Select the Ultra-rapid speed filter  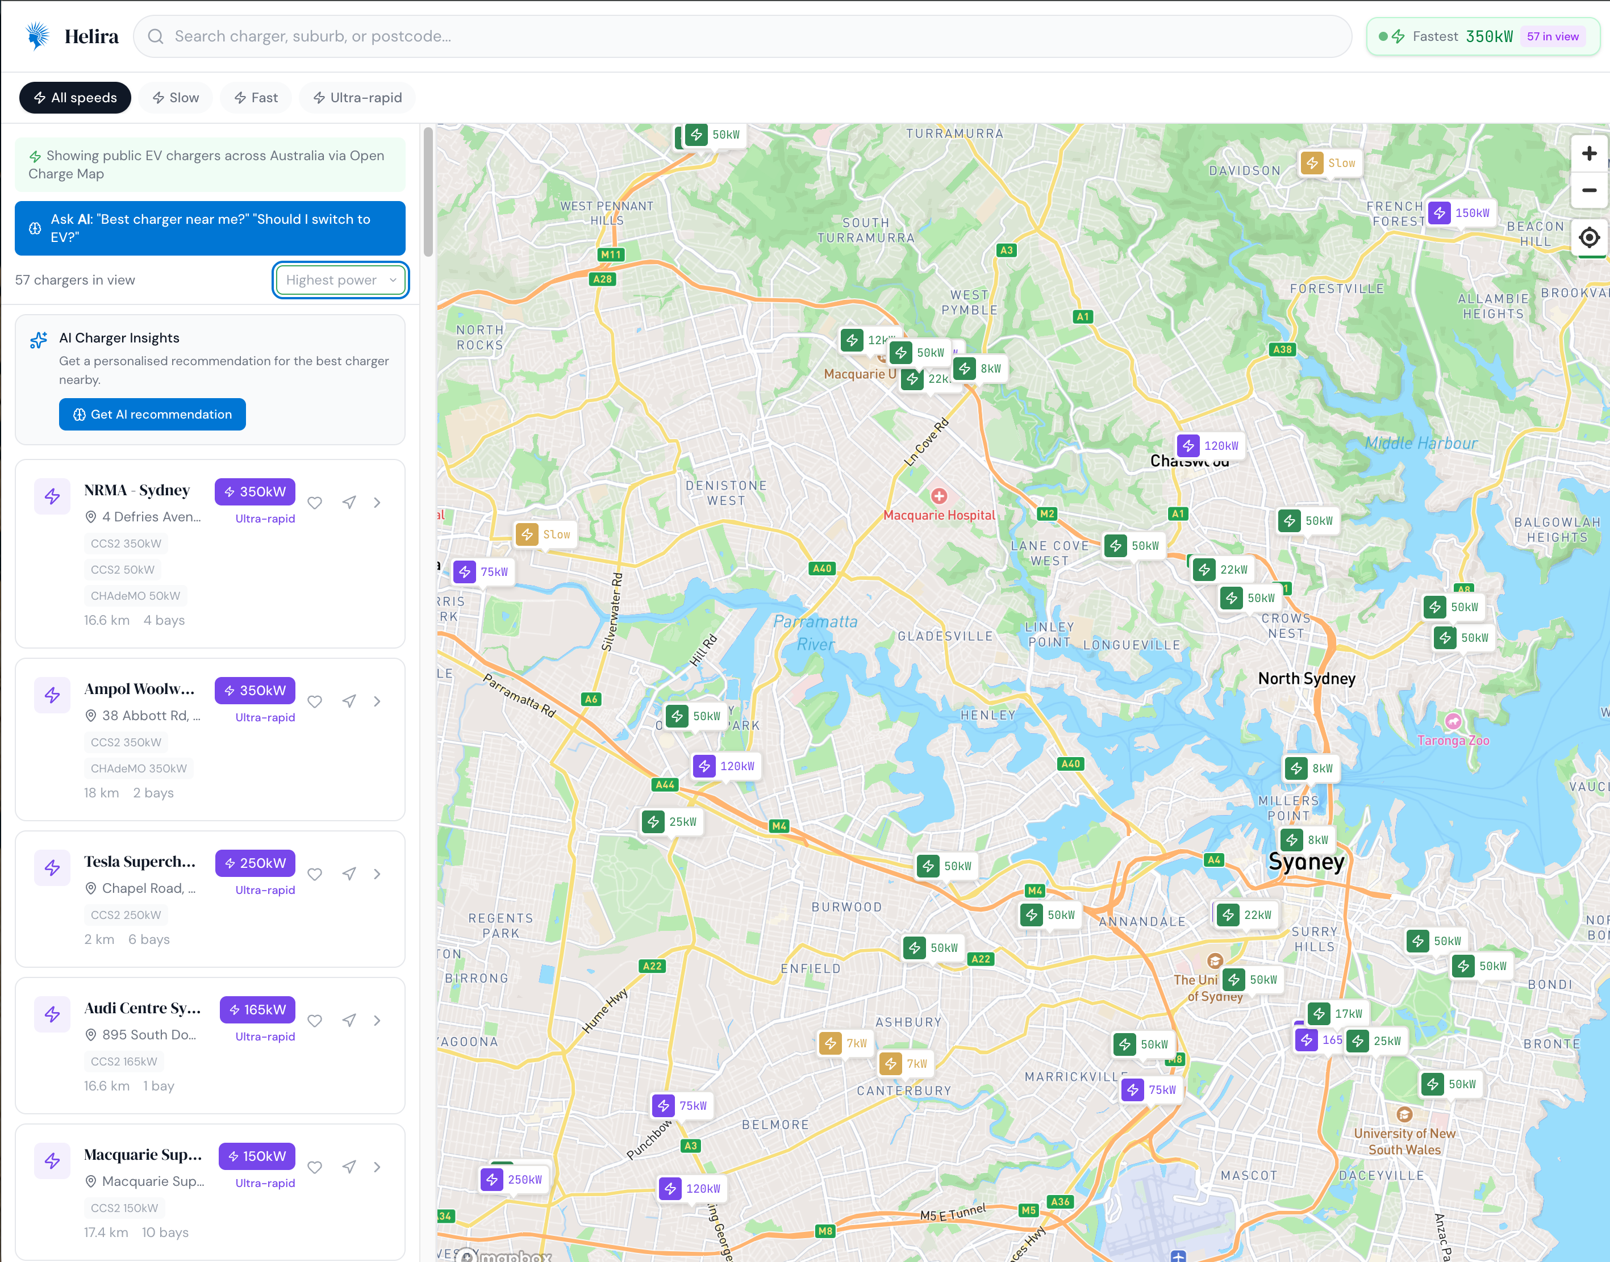pos(357,98)
